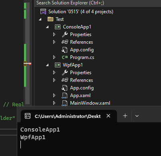161x156 pixels.
Task: Select the ConsoleApp1 C# project icon
Action: click(x=58, y=27)
